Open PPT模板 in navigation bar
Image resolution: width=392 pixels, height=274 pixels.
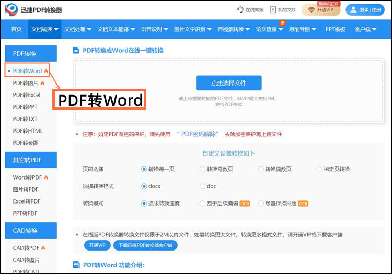[x=335, y=29]
